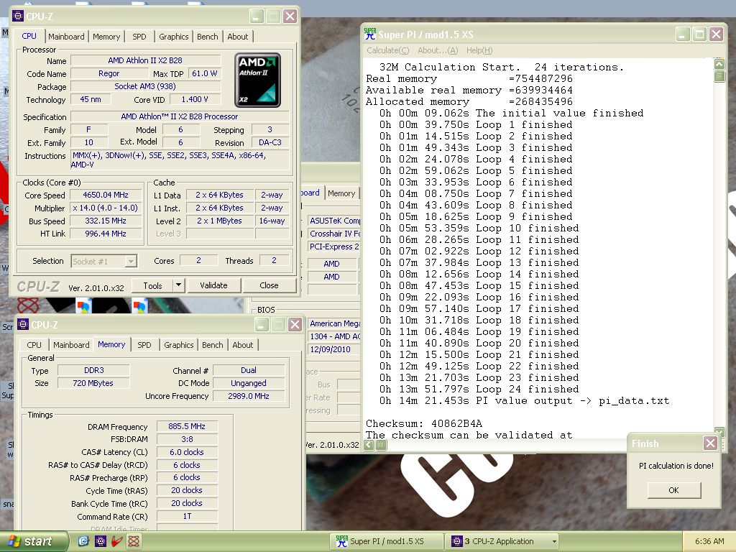
Task: Click CPU-Z title icon in top window
Action: (18, 17)
